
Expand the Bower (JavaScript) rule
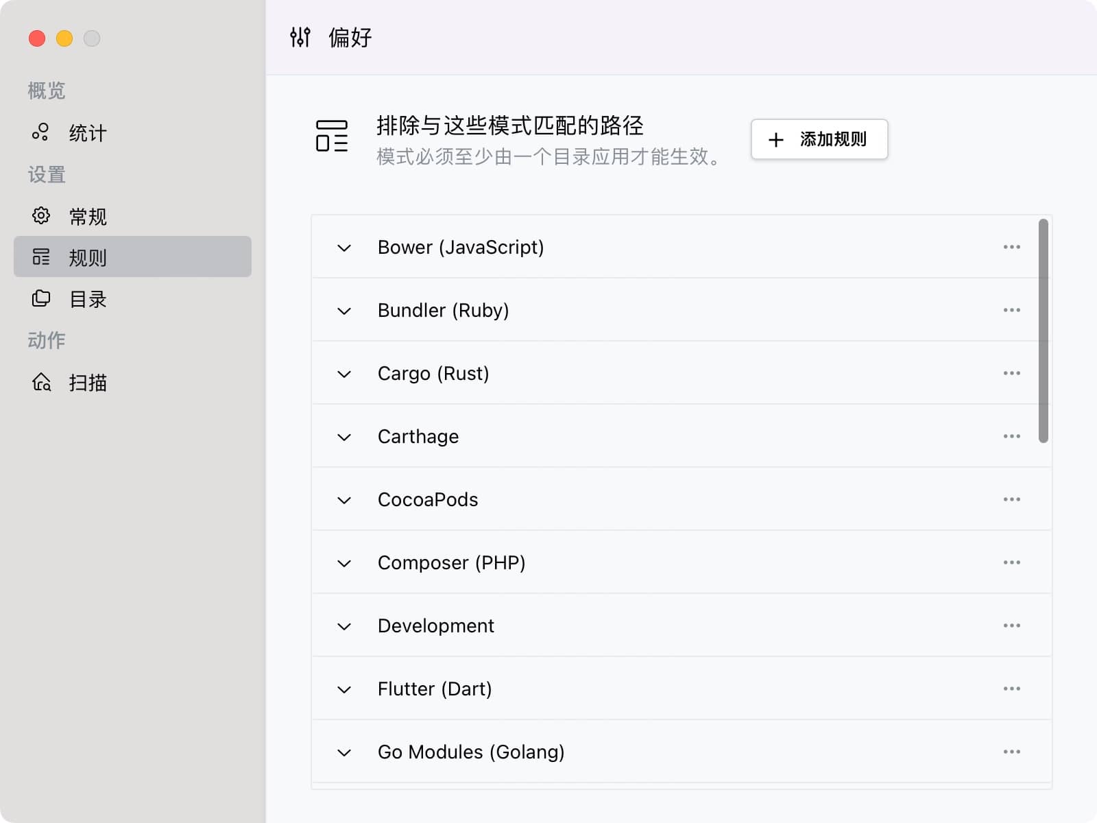click(344, 248)
